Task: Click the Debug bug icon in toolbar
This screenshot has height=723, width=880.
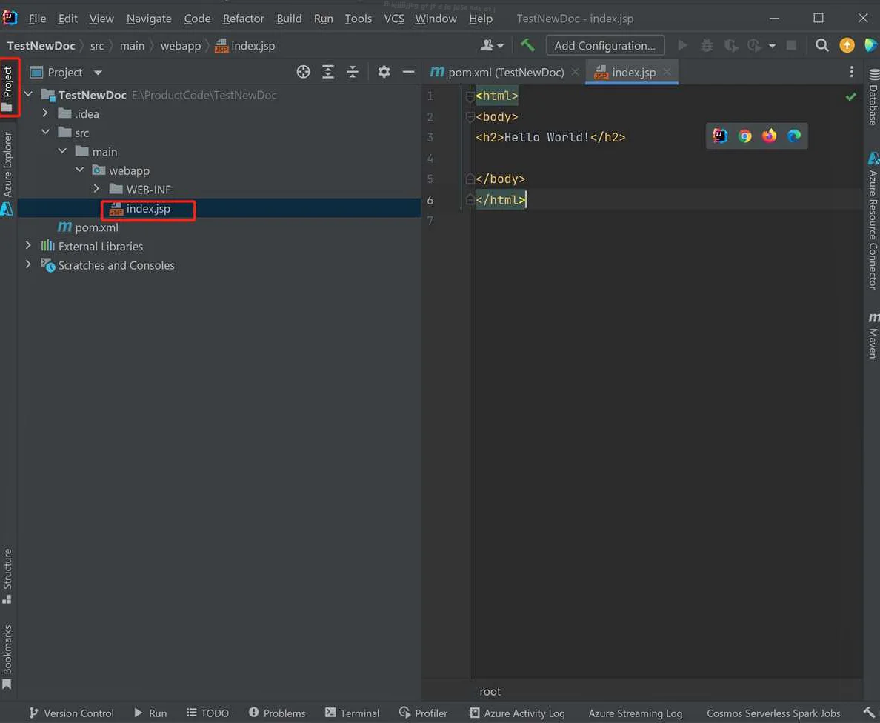Action: [707, 45]
